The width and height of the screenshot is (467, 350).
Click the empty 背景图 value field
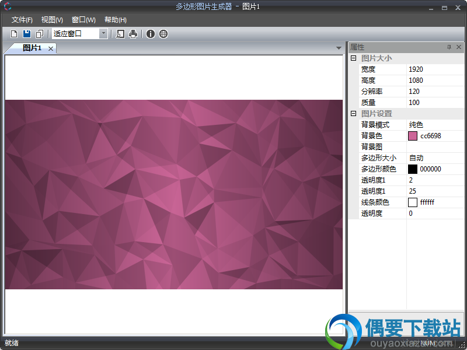pos(435,147)
